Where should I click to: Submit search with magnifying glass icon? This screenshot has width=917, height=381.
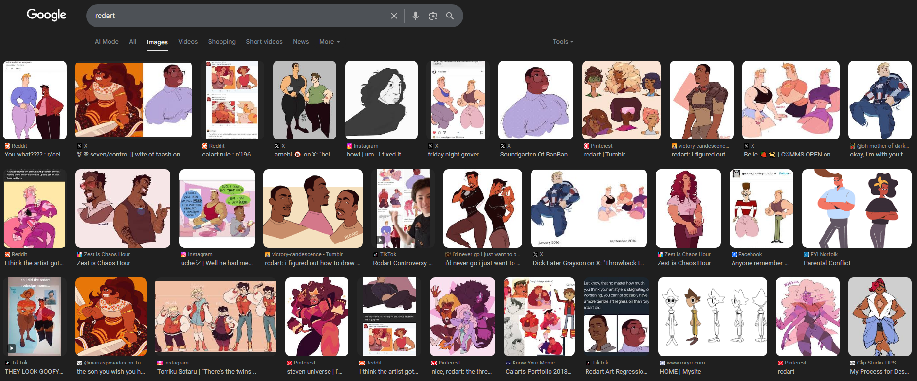[x=450, y=16]
